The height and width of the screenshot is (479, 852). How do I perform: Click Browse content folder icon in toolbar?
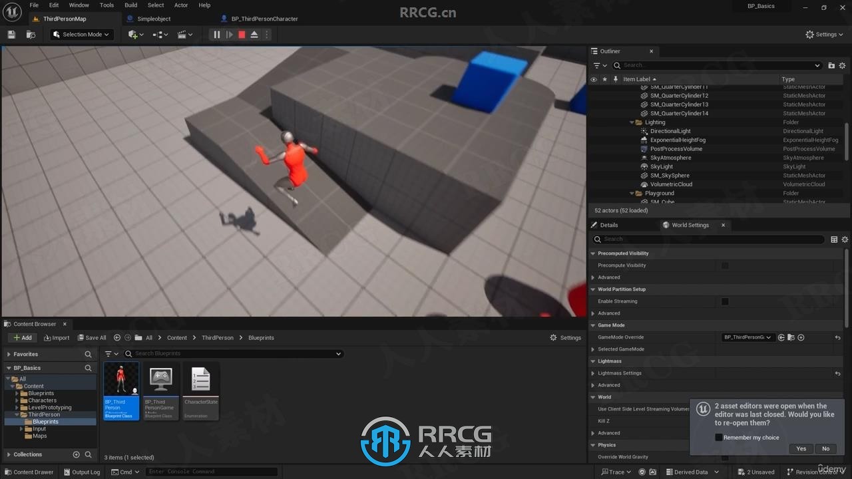[x=31, y=35]
